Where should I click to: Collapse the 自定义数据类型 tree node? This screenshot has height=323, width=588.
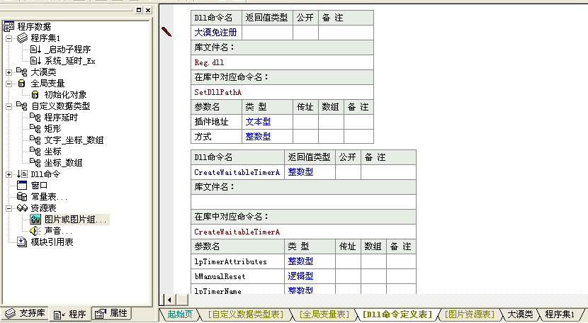(x=9, y=106)
